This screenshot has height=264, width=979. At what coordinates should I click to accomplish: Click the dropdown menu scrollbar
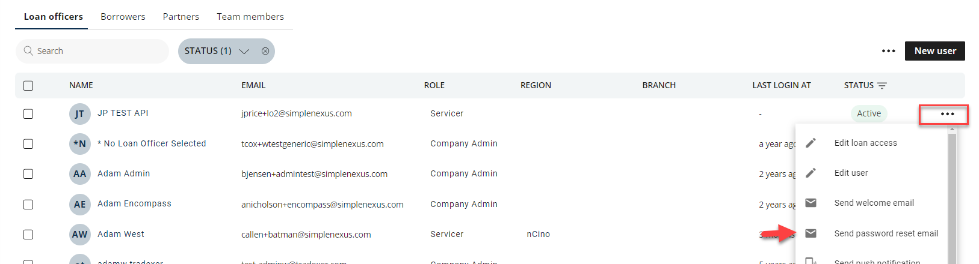click(x=952, y=198)
